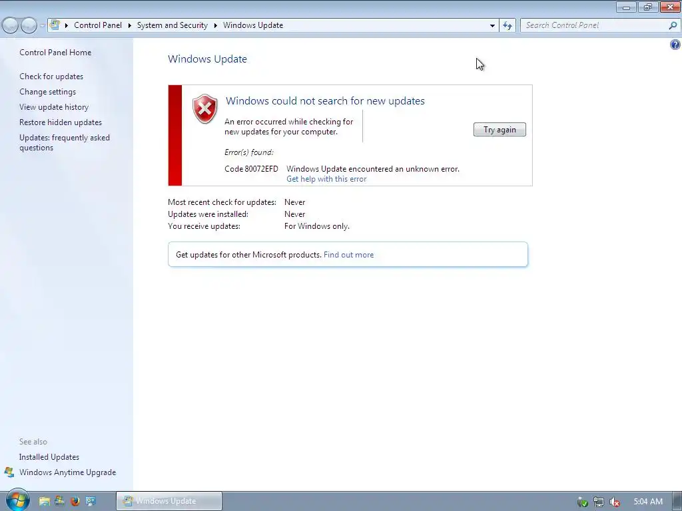Open Updates: frequently asked questions
682x511 pixels.
(65, 142)
